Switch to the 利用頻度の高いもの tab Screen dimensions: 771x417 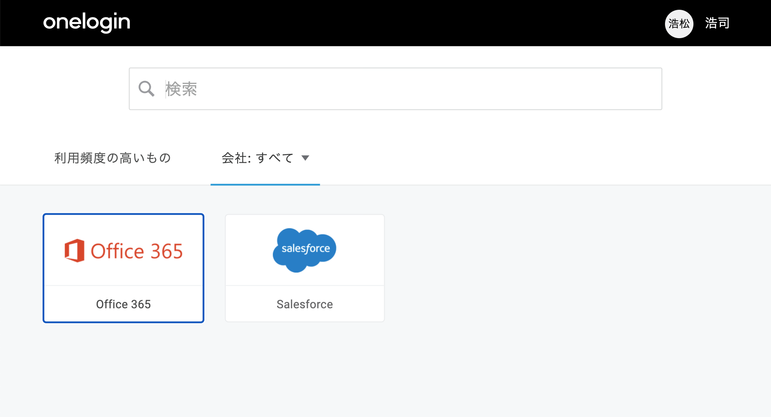pyautogui.click(x=113, y=158)
